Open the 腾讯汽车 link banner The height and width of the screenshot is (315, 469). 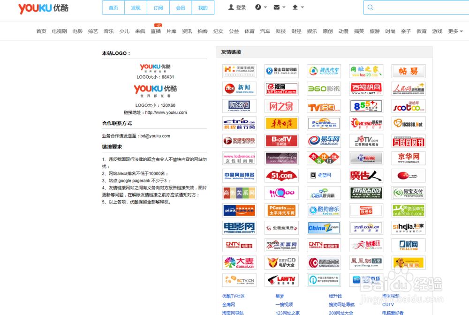[324, 71]
